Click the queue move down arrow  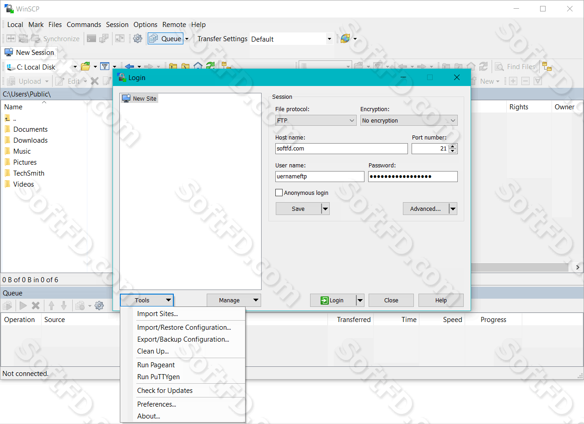pos(64,306)
